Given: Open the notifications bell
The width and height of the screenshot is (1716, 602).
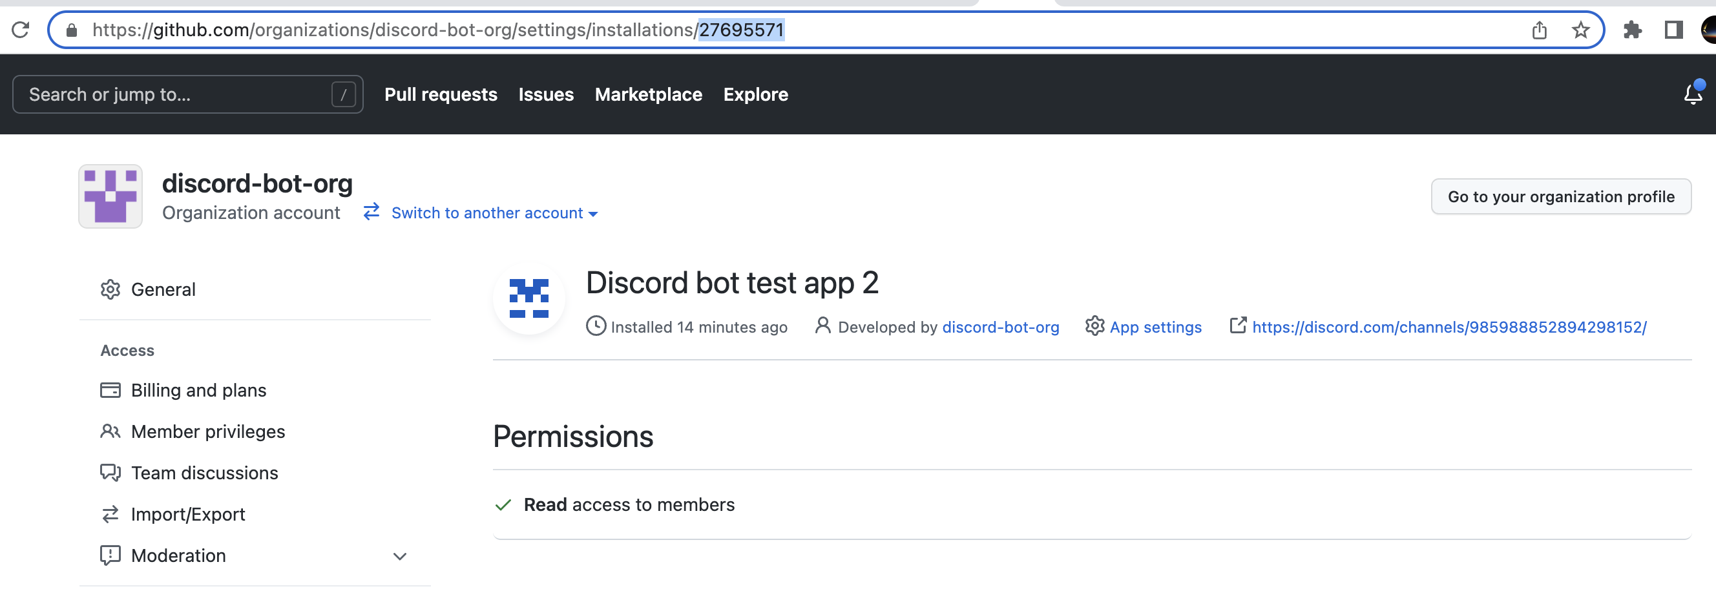Looking at the screenshot, I should tap(1693, 94).
